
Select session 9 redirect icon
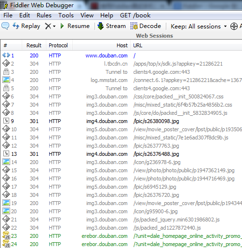(6, 121)
